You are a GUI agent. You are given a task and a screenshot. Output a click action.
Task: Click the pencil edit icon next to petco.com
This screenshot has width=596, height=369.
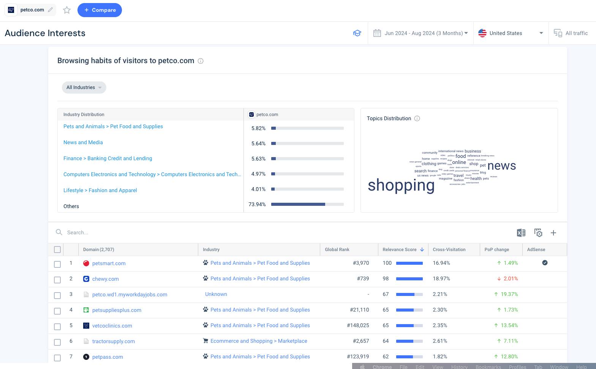click(50, 10)
